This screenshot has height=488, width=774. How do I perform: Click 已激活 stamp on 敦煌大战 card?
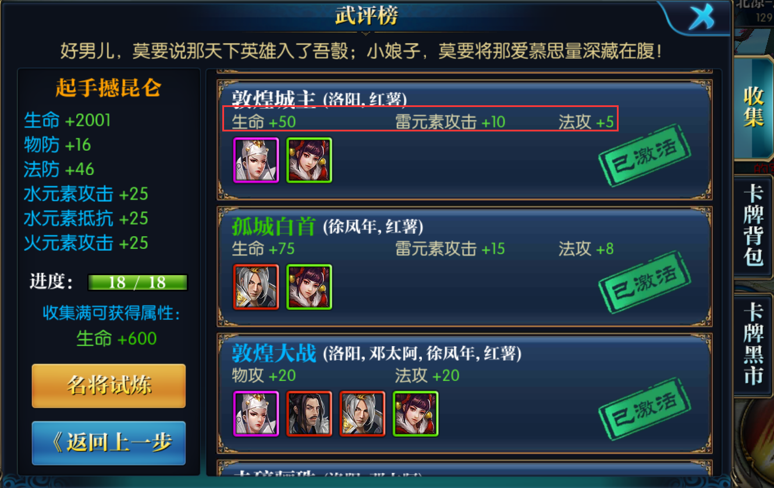click(645, 409)
